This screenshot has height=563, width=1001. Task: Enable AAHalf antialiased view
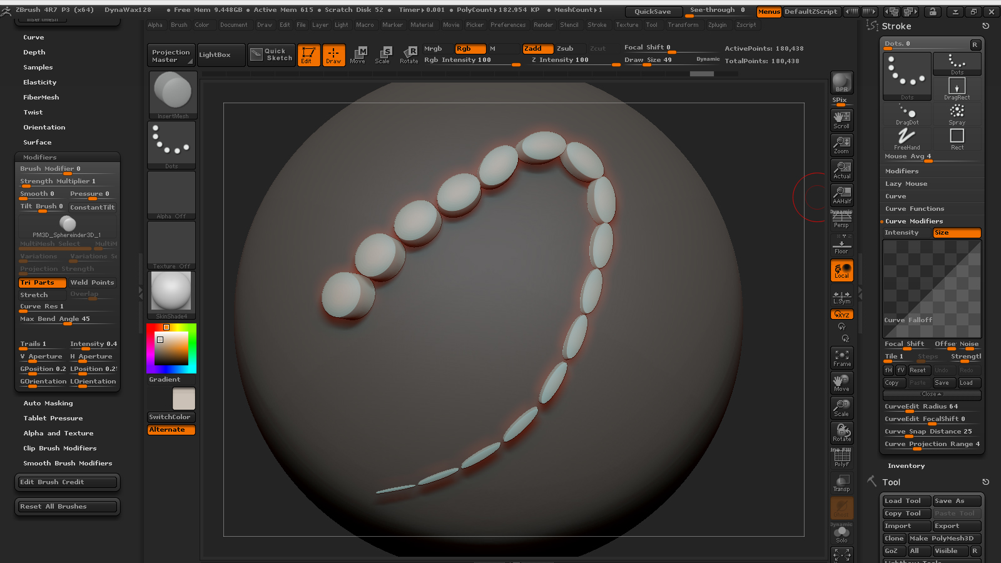(x=841, y=195)
